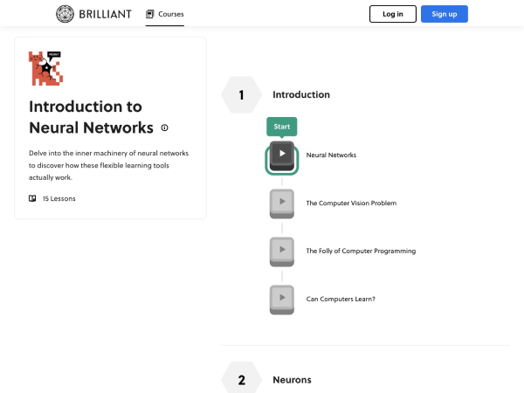Open Can Computers Learn? play icon

pos(282,299)
